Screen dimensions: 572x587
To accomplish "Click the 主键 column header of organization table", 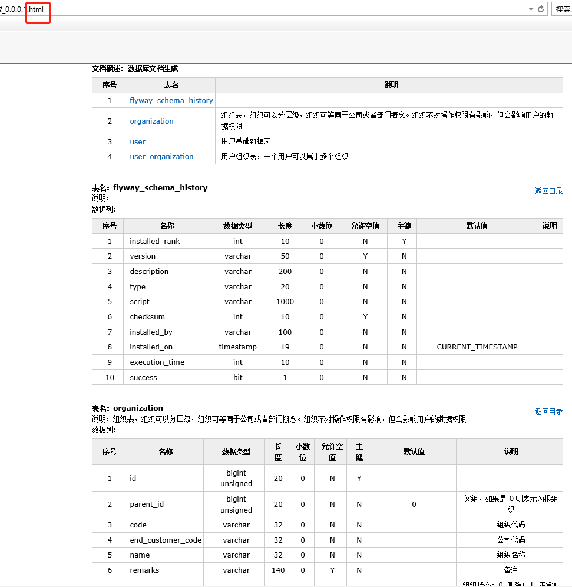I will pos(358,451).
